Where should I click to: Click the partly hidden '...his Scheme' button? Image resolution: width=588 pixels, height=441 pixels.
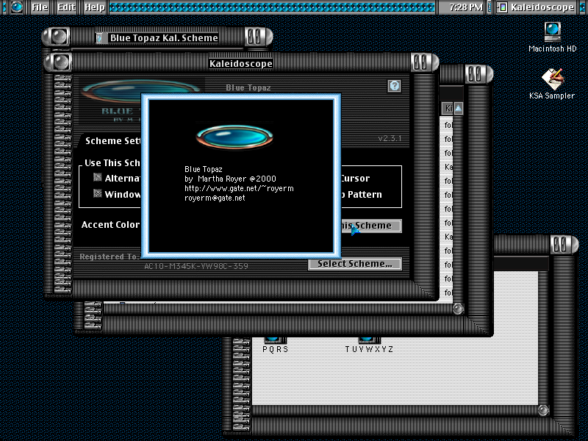point(371,226)
